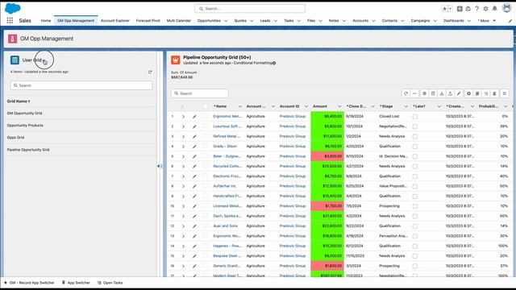This screenshot has height=290, width=516.
Task: Expand row 12 Auer and Sons chevron
Action: 183,226
